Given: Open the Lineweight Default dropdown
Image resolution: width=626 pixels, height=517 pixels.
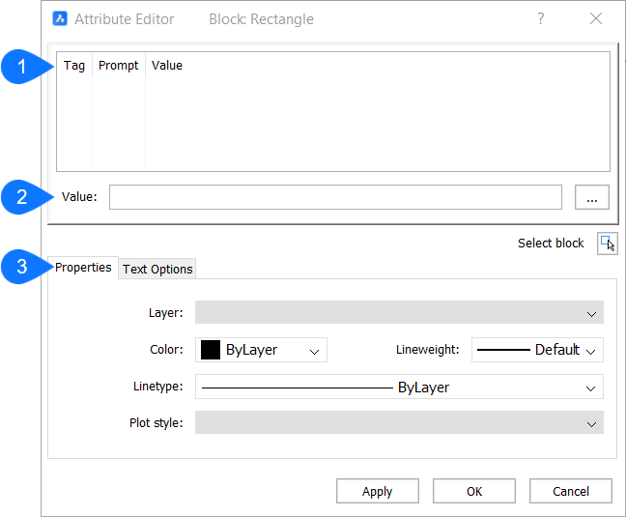Looking at the screenshot, I should [x=537, y=350].
